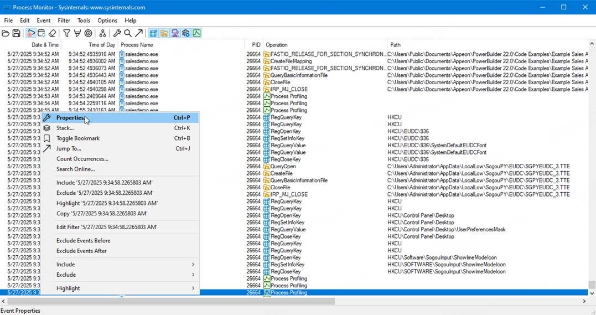
Task: Choose Stack... in the context menu
Action: [120, 128]
